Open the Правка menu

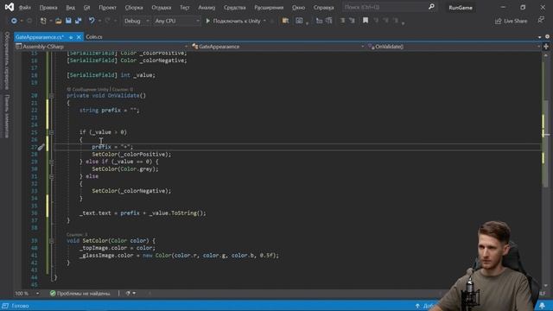click(48, 8)
